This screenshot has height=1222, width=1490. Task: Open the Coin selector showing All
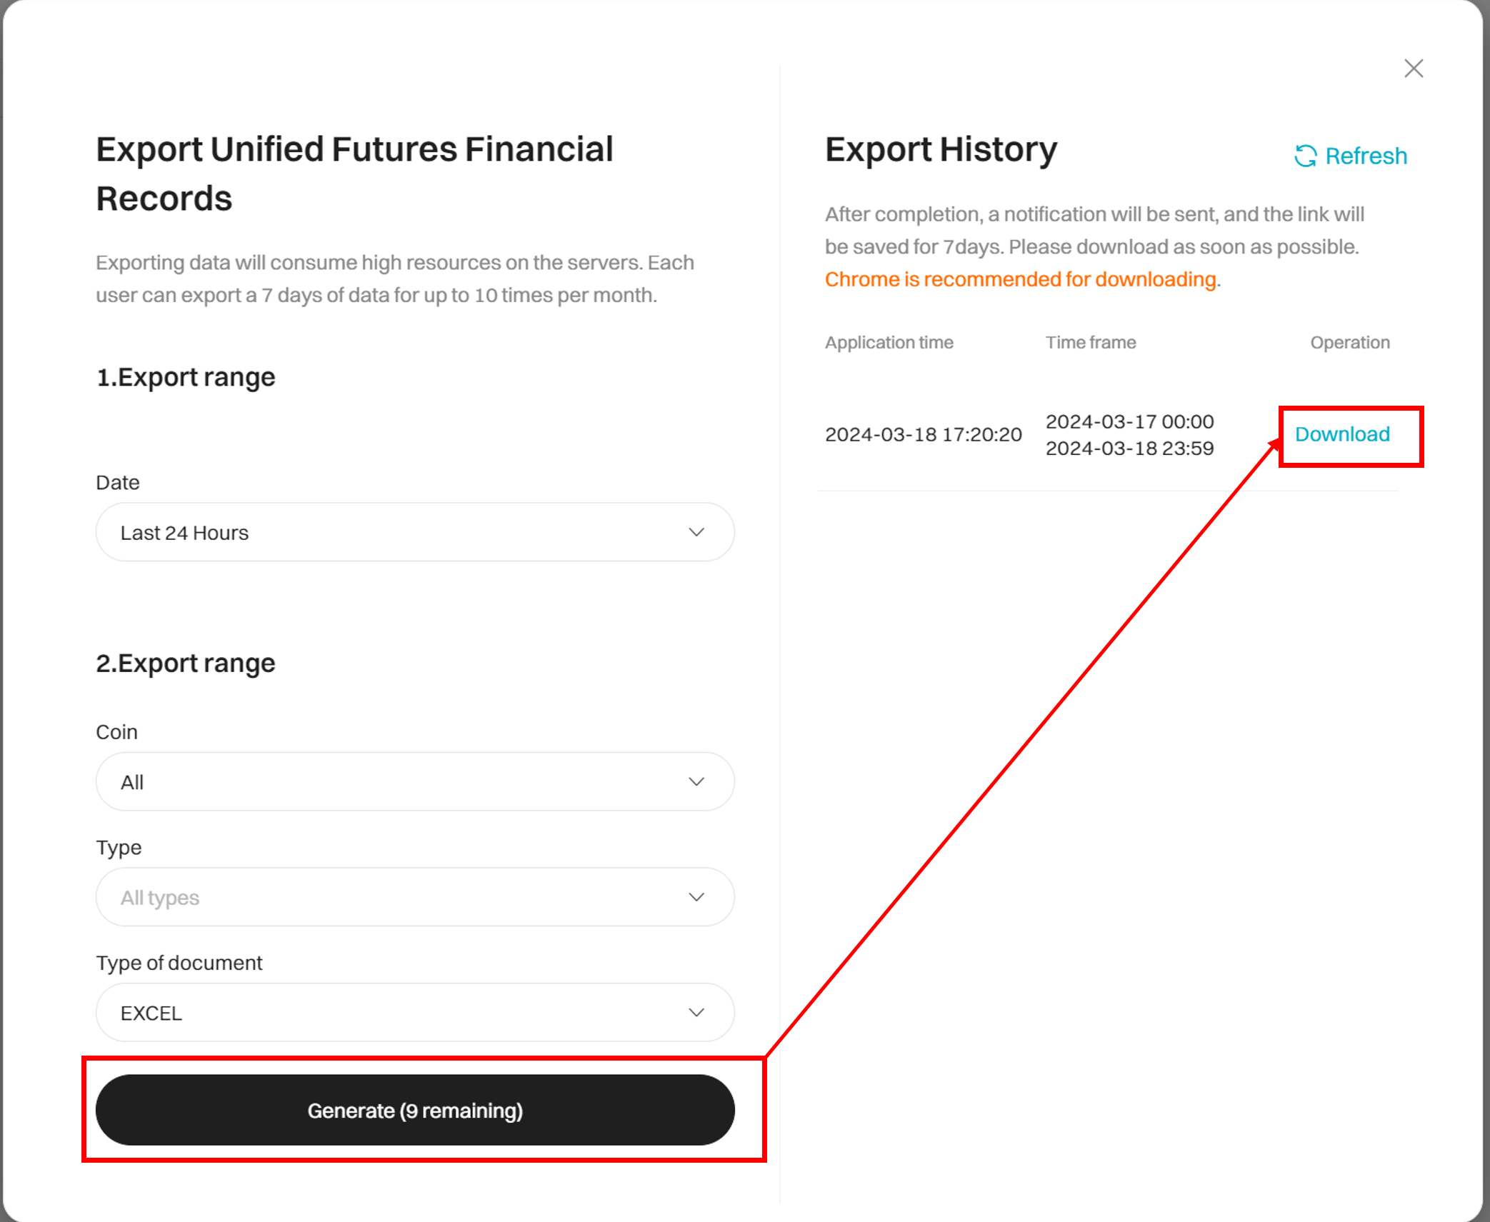(414, 781)
